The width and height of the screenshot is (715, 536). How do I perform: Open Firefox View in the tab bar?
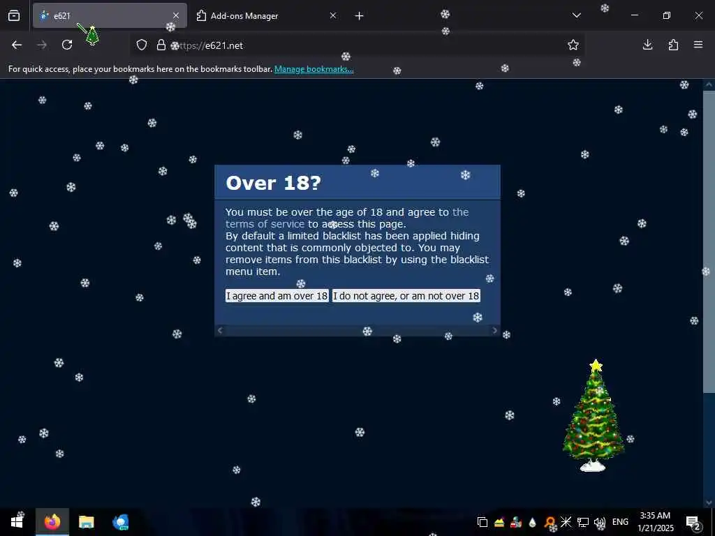point(14,15)
